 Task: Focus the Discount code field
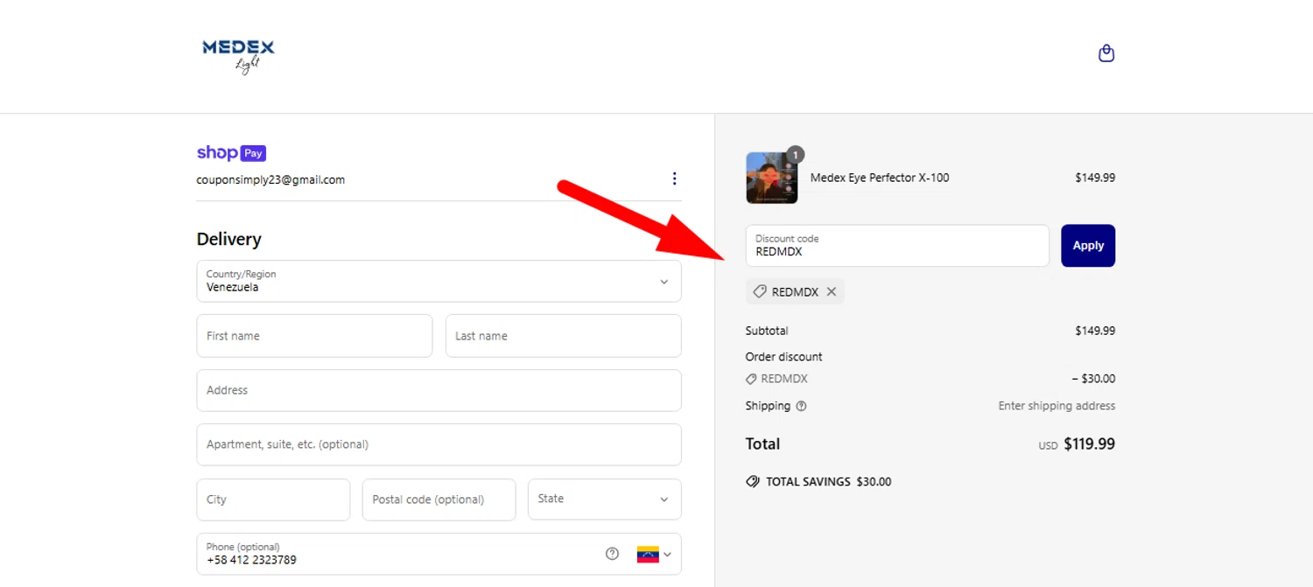pos(897,246)
